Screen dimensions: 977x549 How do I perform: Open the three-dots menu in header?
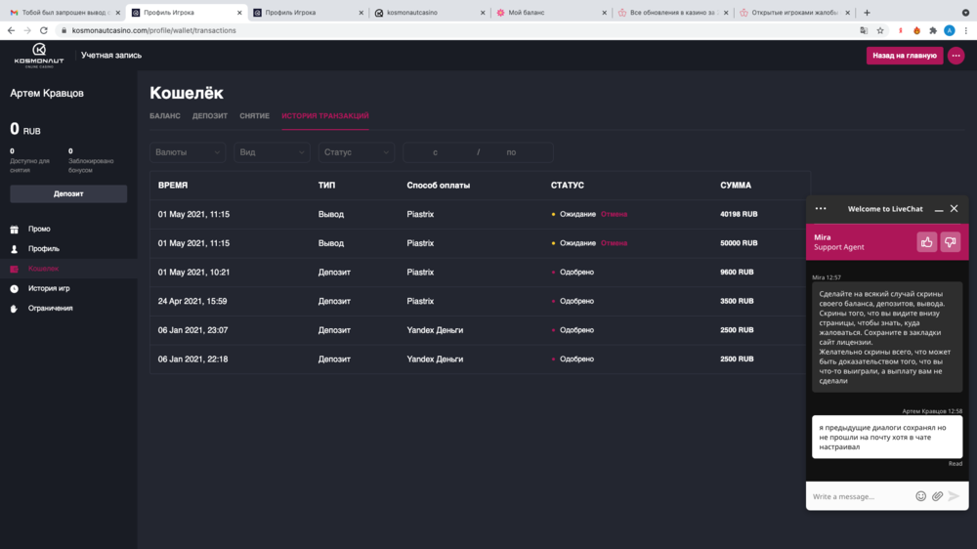tap(956, 56)
